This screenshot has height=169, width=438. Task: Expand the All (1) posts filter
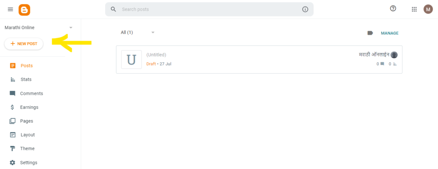point(137,32)
